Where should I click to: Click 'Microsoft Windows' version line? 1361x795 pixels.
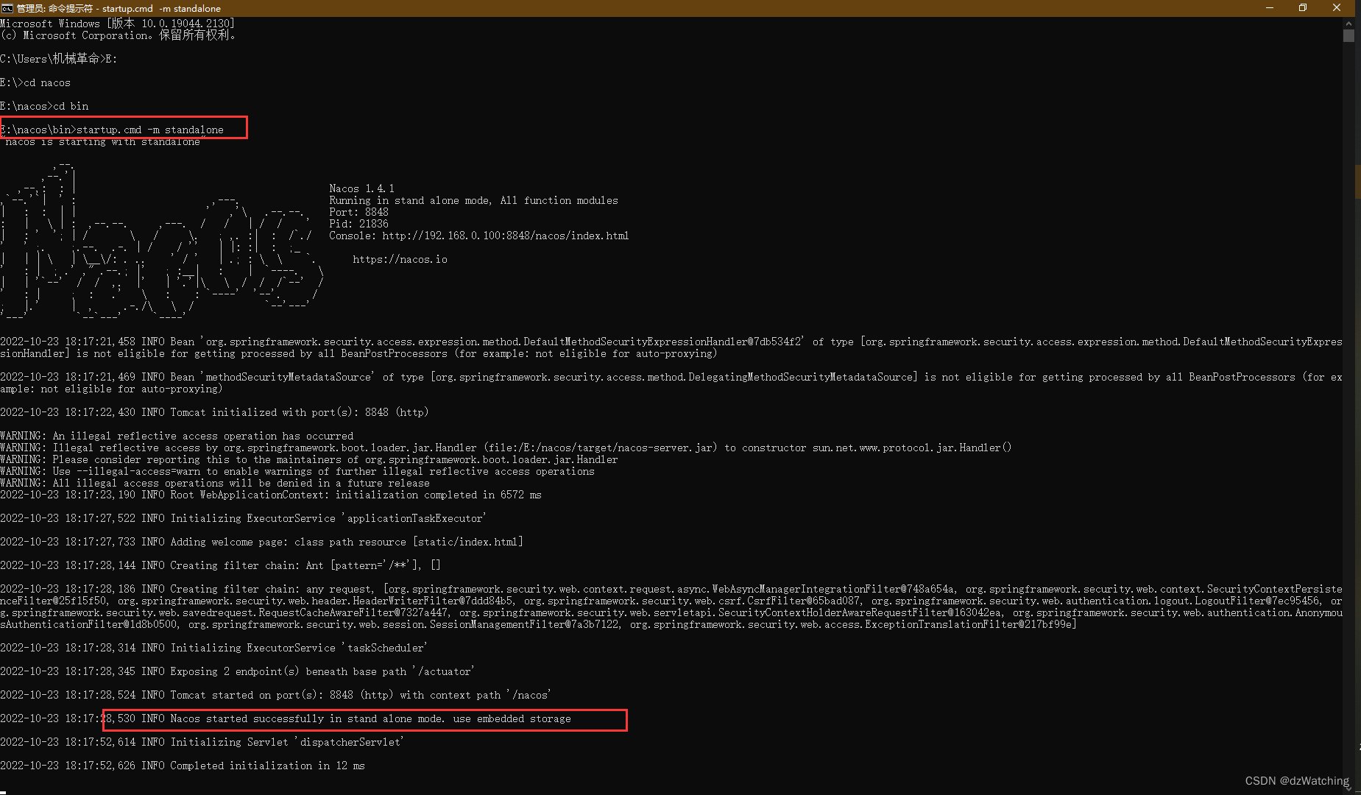118,24
